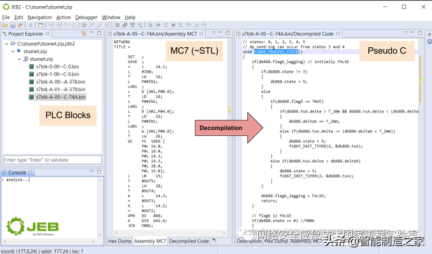Open the Debugger menu
Viewport: 432px width, 254px height.
pos(86,17)
